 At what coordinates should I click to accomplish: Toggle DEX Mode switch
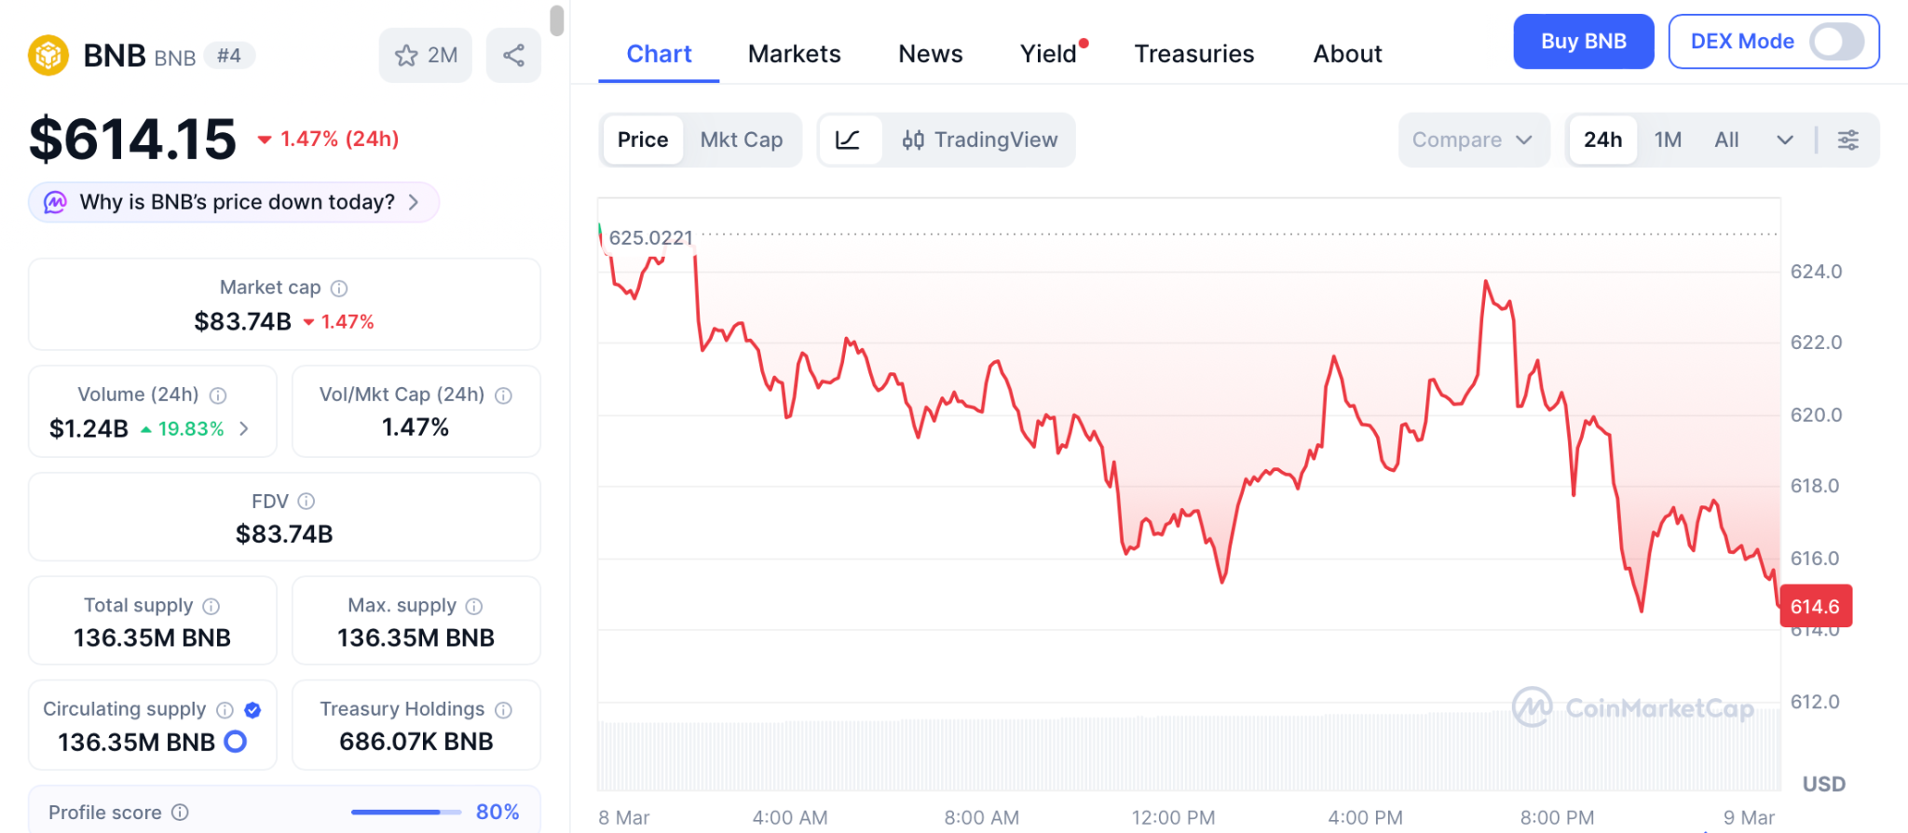click(1835, 42)
